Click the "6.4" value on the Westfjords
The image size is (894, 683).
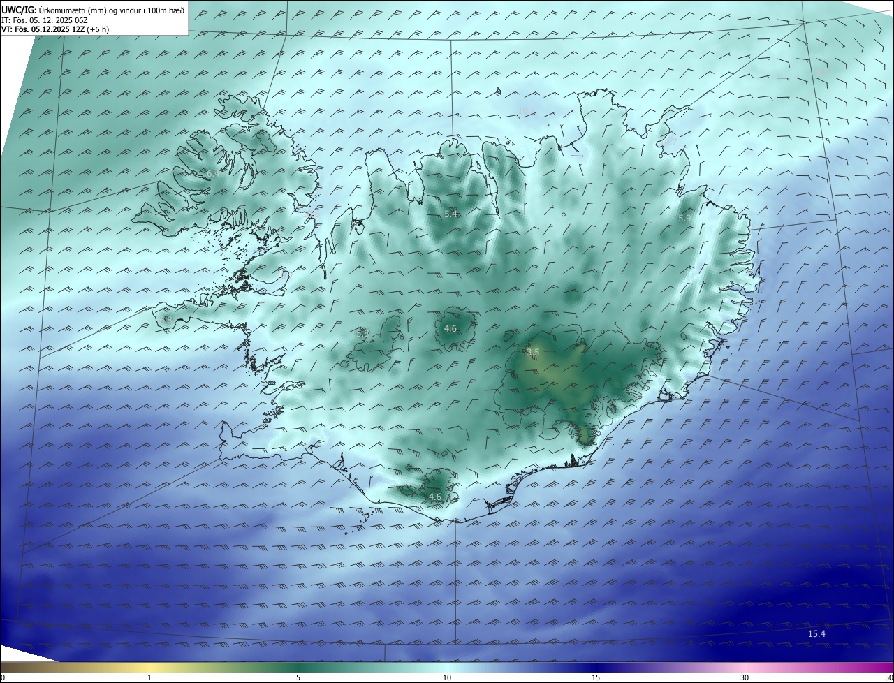point(212,172)
